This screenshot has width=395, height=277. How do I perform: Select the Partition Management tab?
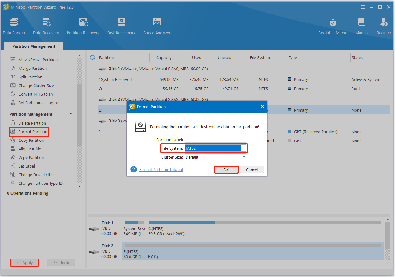point(34,46)
